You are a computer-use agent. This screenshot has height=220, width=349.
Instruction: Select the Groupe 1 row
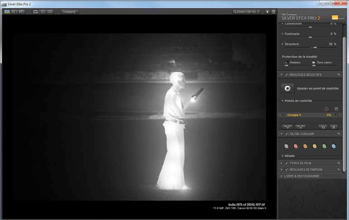(x=310, y=115)
